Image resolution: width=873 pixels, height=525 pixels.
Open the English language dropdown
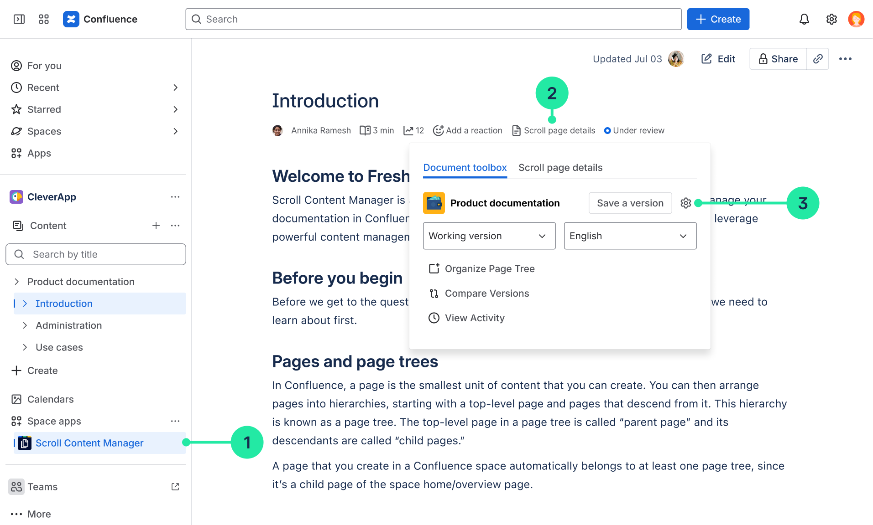point(630,236)
